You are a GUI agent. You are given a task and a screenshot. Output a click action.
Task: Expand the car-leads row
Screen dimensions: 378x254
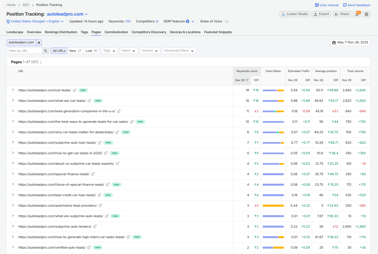point(13,90)
